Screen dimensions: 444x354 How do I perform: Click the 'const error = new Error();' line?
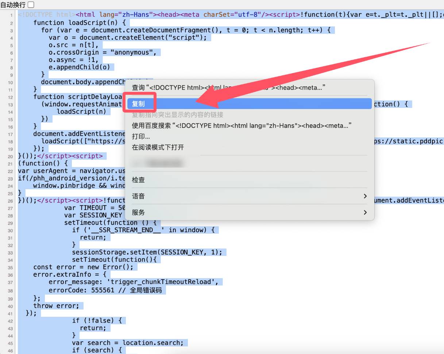84,267
